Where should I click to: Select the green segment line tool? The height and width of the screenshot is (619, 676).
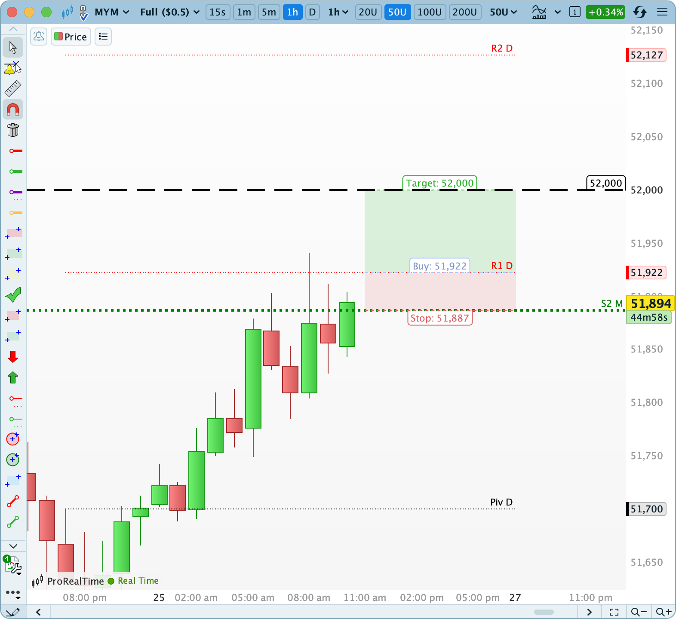point(13,522)
